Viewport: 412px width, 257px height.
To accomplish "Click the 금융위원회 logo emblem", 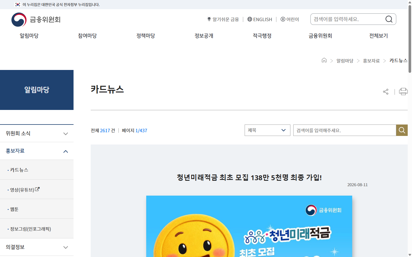I will click(x=19, y=19).
